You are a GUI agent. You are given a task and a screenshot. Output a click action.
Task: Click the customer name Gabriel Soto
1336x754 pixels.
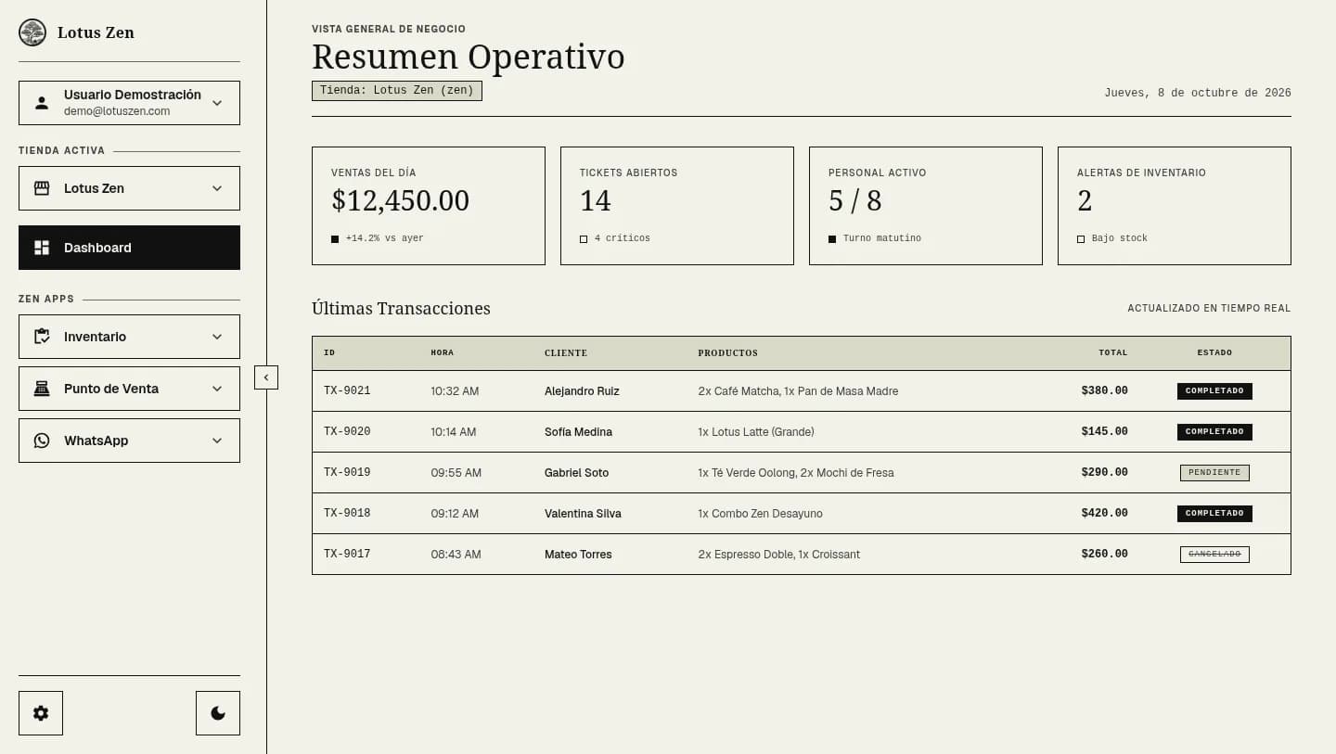tap(576, 473)
